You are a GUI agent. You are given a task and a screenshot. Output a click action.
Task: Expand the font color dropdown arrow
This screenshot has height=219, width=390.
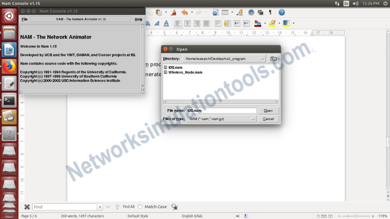pos(265,23)
